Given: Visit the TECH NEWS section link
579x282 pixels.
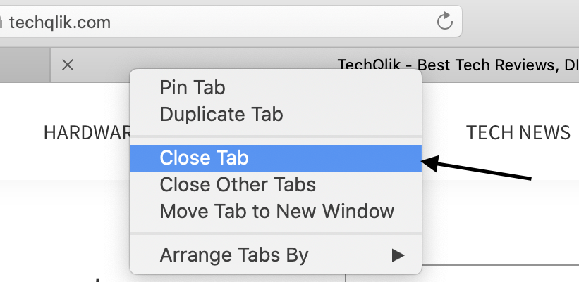Looking at the screenshot, I should tap(518, 132).
